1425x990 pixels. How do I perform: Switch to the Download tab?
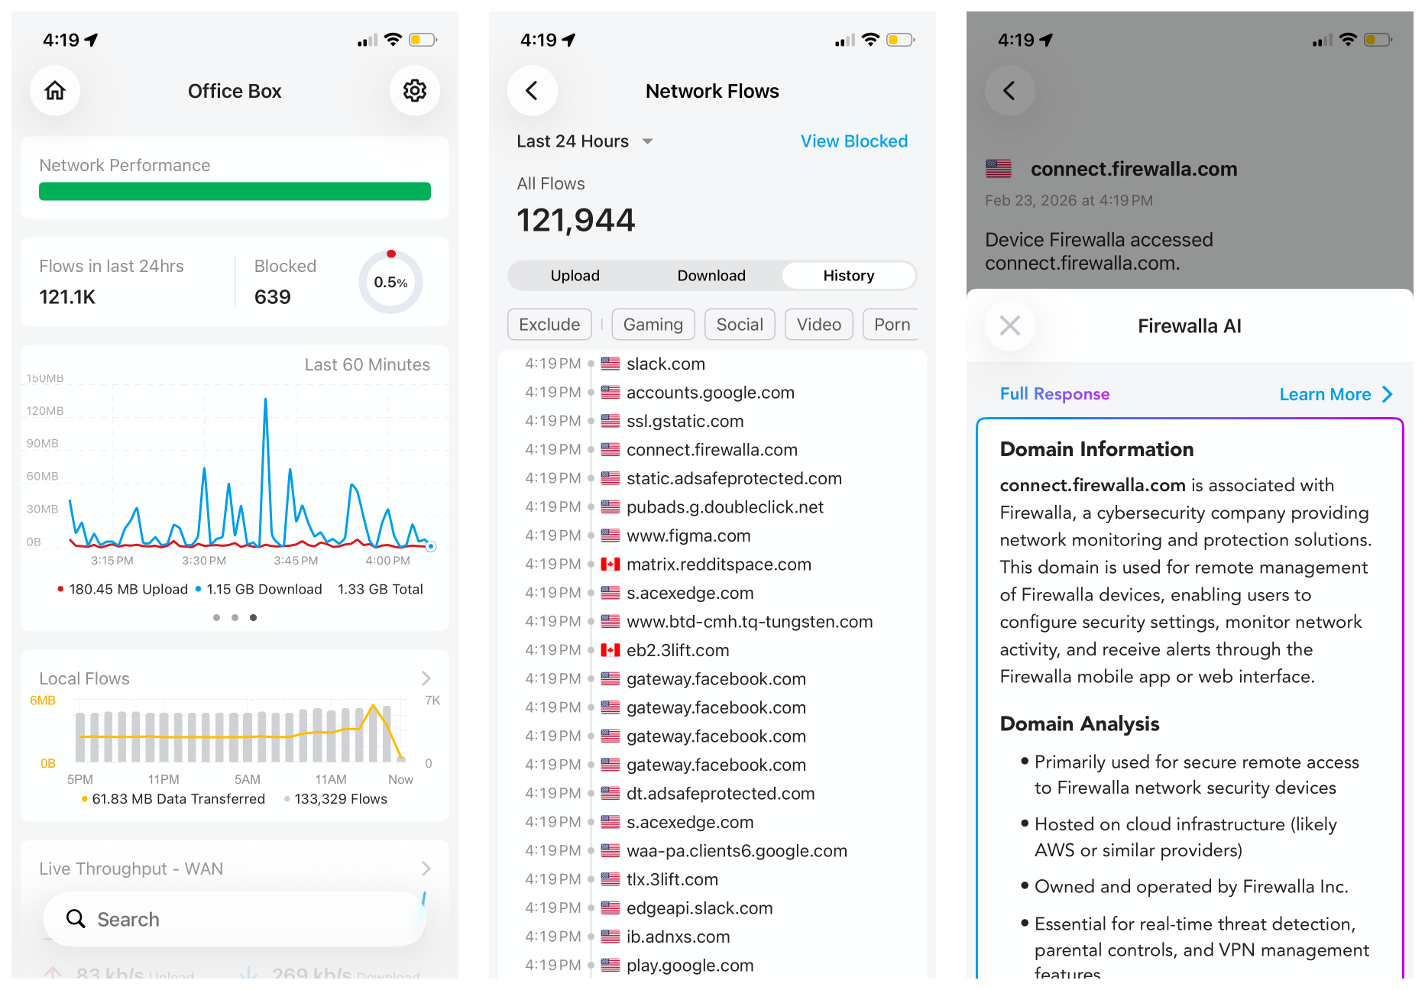pyautogui.click(x=711, y=276)
